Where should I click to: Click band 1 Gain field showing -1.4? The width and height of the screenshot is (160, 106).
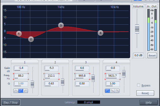(21, 68)
